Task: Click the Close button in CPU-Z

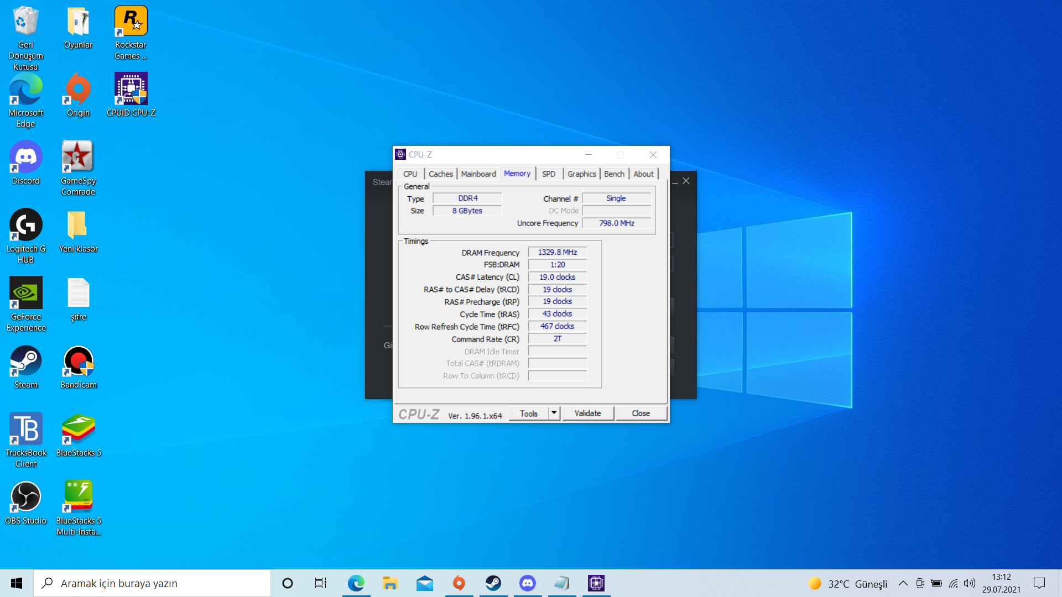Action: click(641, 413)
